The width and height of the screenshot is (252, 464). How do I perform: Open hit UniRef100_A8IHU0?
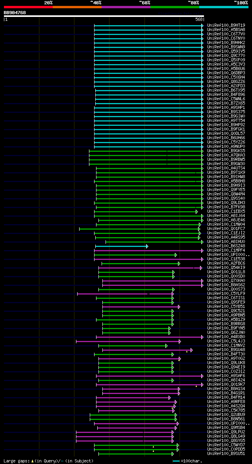tap(226, 241)
